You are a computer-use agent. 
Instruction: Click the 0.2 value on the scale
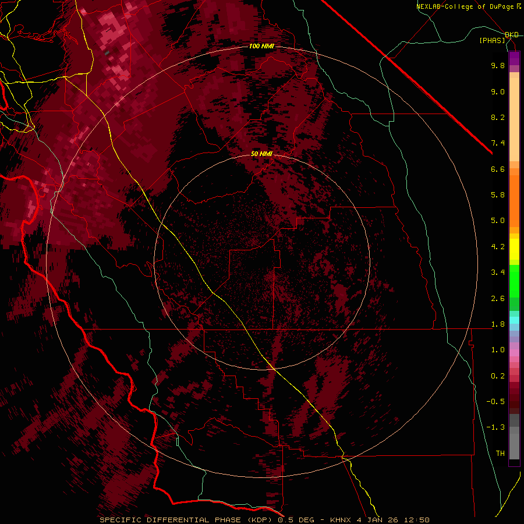click(498, 376)
